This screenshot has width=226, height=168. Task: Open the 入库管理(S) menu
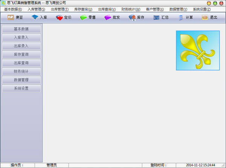[x=36, y=9]
